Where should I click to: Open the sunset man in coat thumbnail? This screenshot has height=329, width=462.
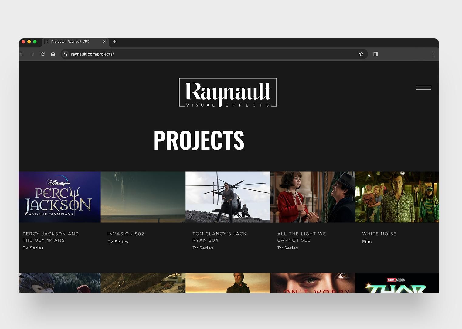click(228, 283)
